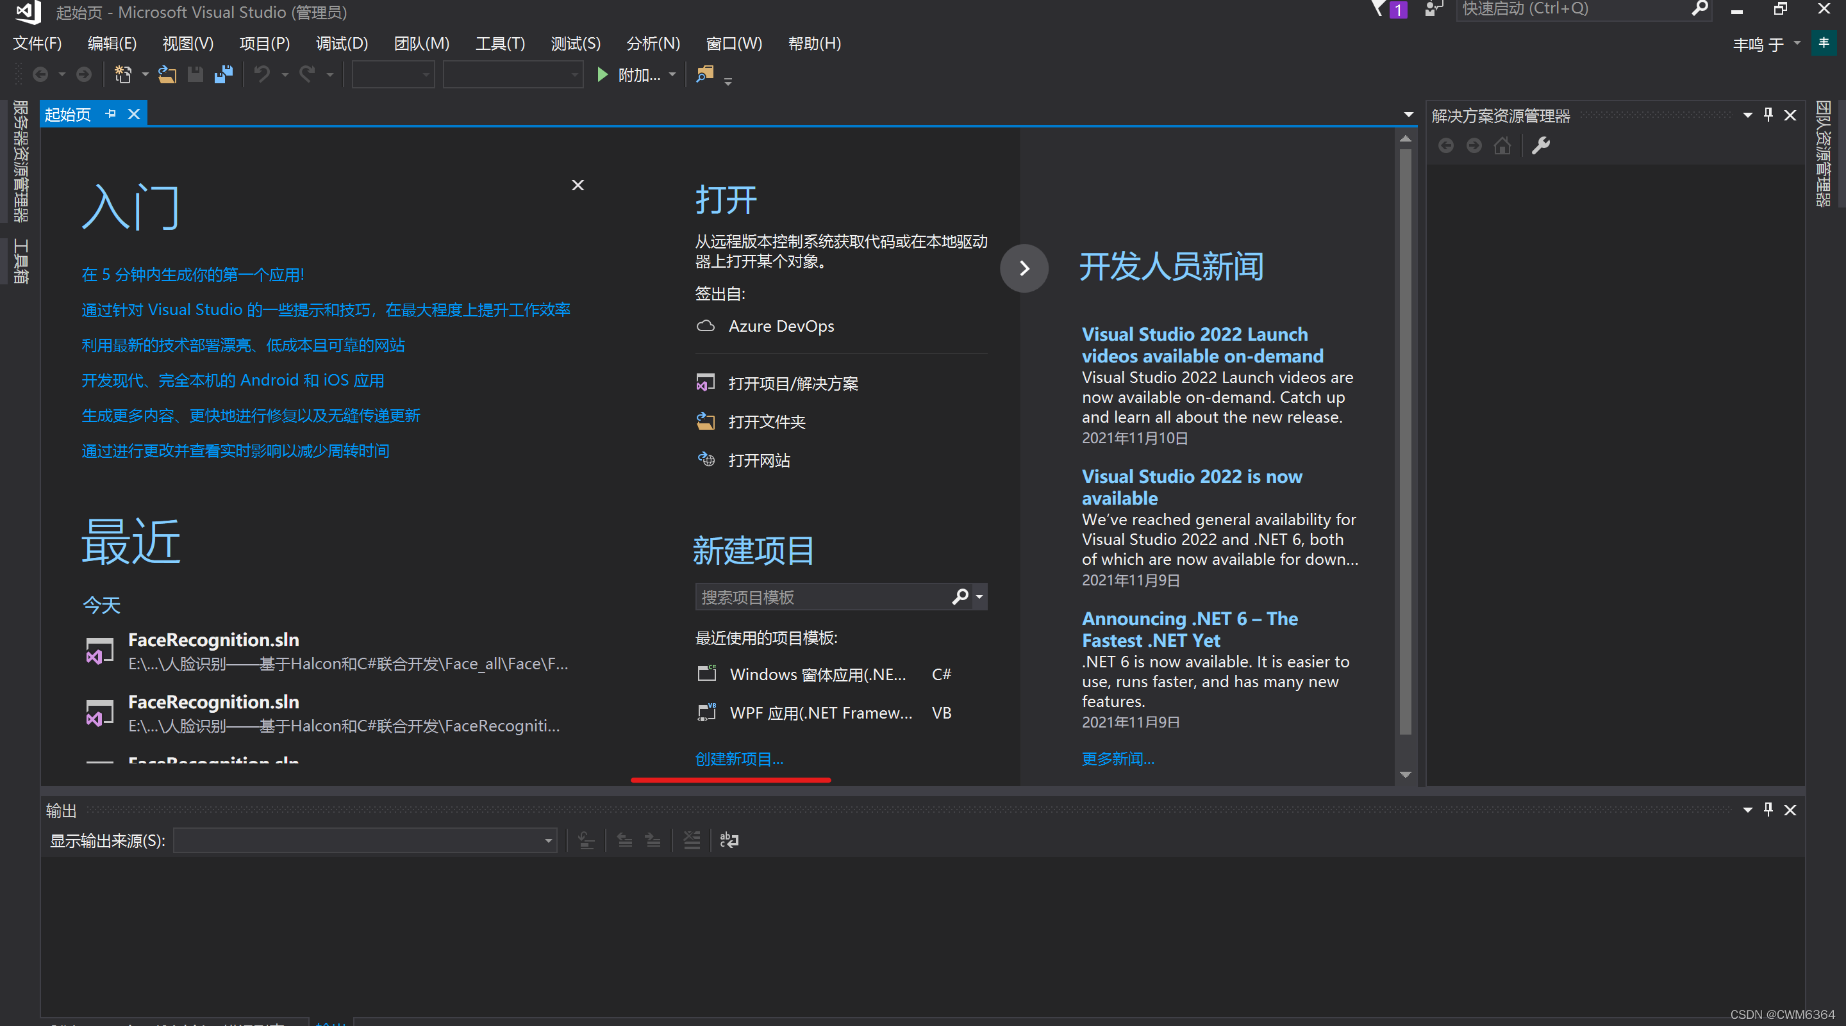
Task: Click Open Folder option
Action: coord(767,421)
